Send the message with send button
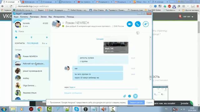Screen dimensions: 200x112 tap(135, 96)
